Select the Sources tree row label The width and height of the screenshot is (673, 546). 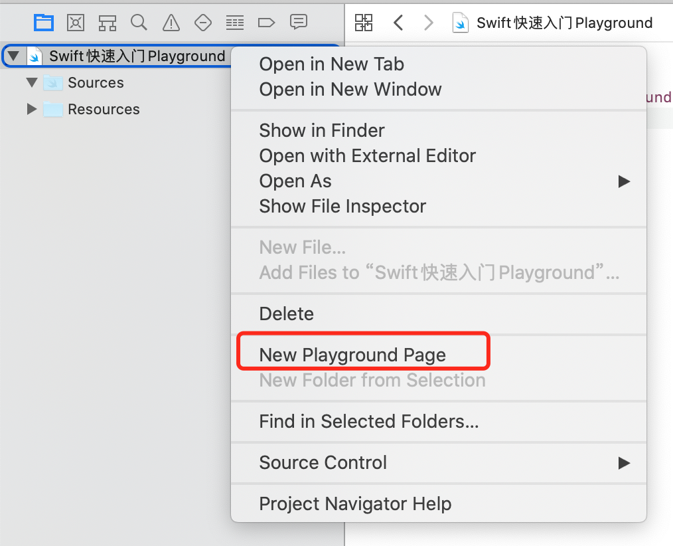coord(96,82)
